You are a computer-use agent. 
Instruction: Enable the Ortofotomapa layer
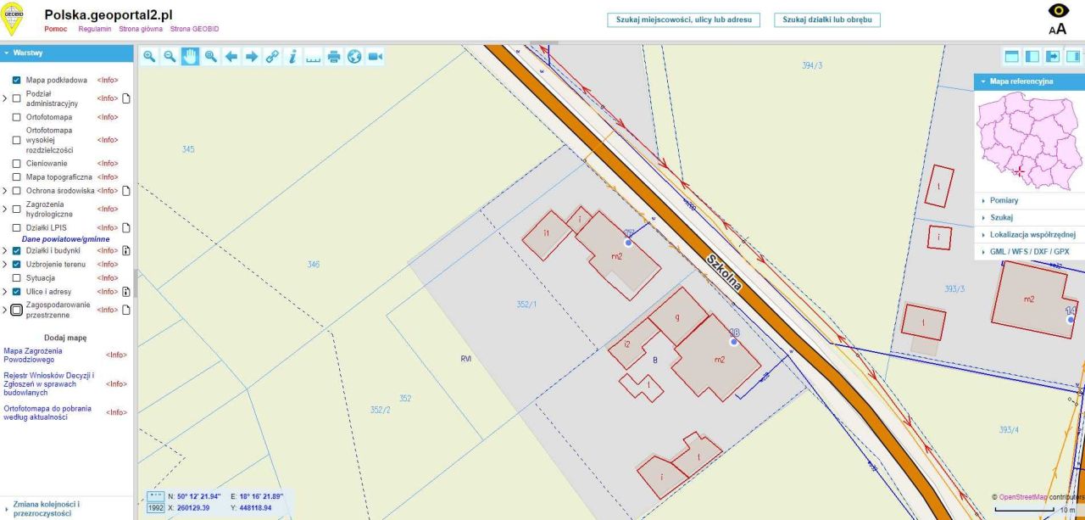point(16,117)
